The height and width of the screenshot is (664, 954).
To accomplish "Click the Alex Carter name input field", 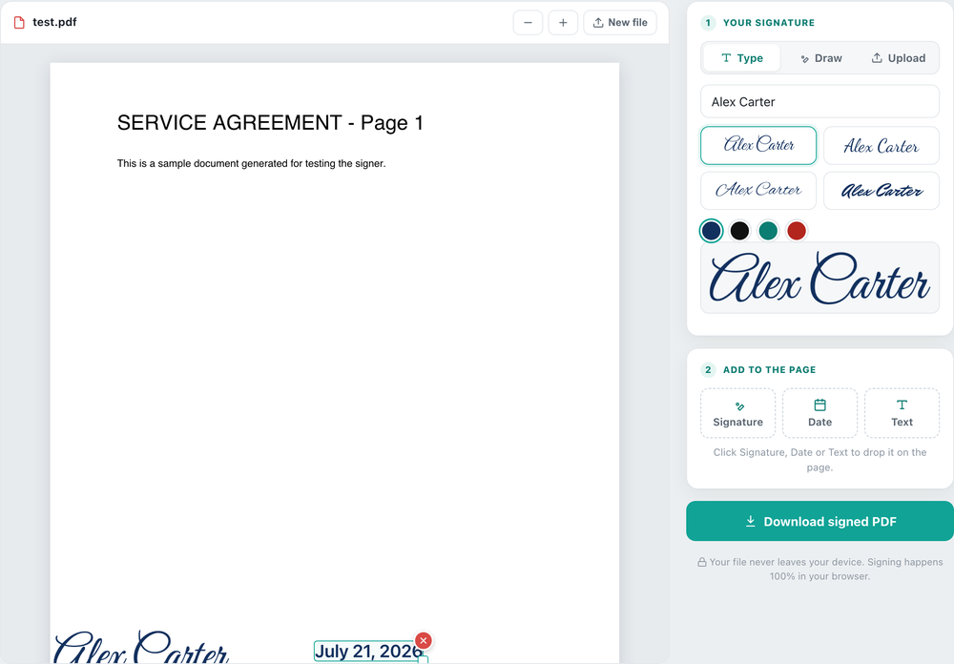I will click(819, 102).
